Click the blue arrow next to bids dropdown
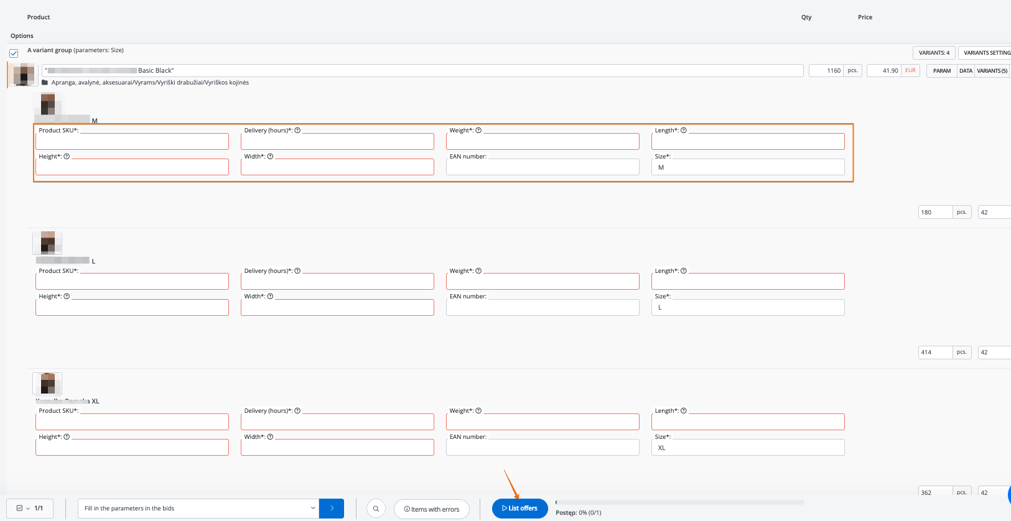This screenshot has width=1011, height=521. 332,509
